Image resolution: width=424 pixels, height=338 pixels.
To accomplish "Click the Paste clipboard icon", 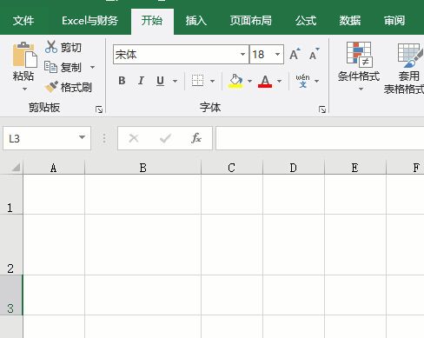I will 24,55.
